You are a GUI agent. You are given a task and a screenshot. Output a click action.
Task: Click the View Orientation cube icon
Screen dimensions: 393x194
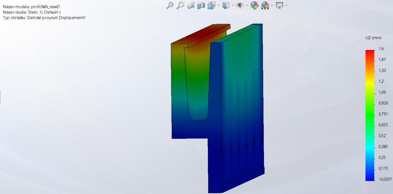pyautogui.click(x=211, y=5)
